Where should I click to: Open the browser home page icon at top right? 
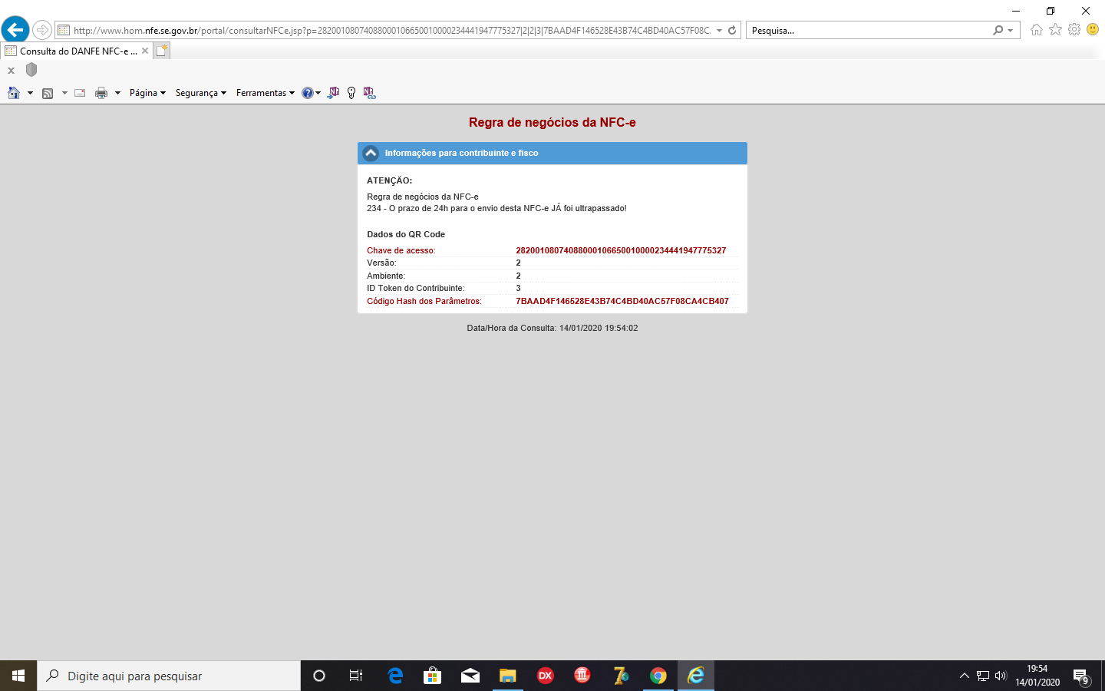point(1037,29)
